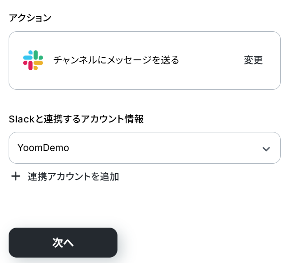293x263 pixels.
Task: Open the Slack linked account combo box
Action: pos(144,148)
